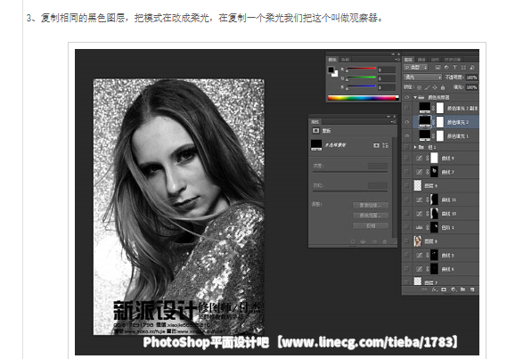This screenshot has height=359, width=507.
Task: Click chain link icon on 颜色填充 2 layer
Action: 434,122
